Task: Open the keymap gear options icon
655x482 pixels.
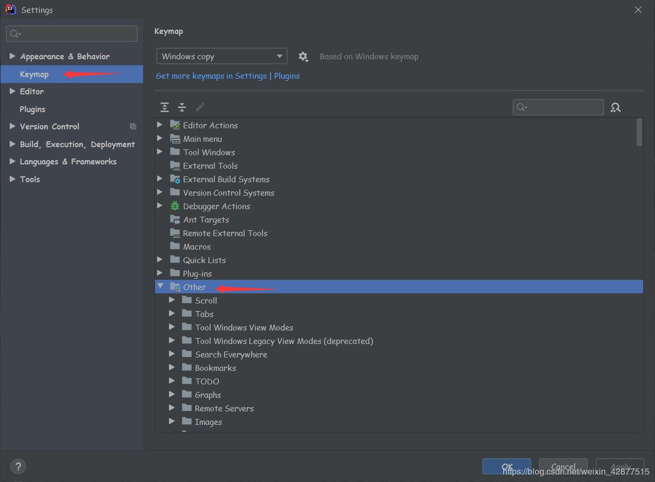Action: click(x=303, y=56)
